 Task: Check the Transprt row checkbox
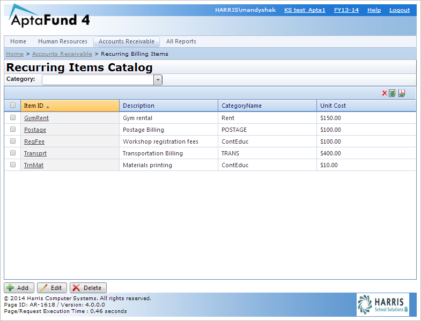point(13,153)
